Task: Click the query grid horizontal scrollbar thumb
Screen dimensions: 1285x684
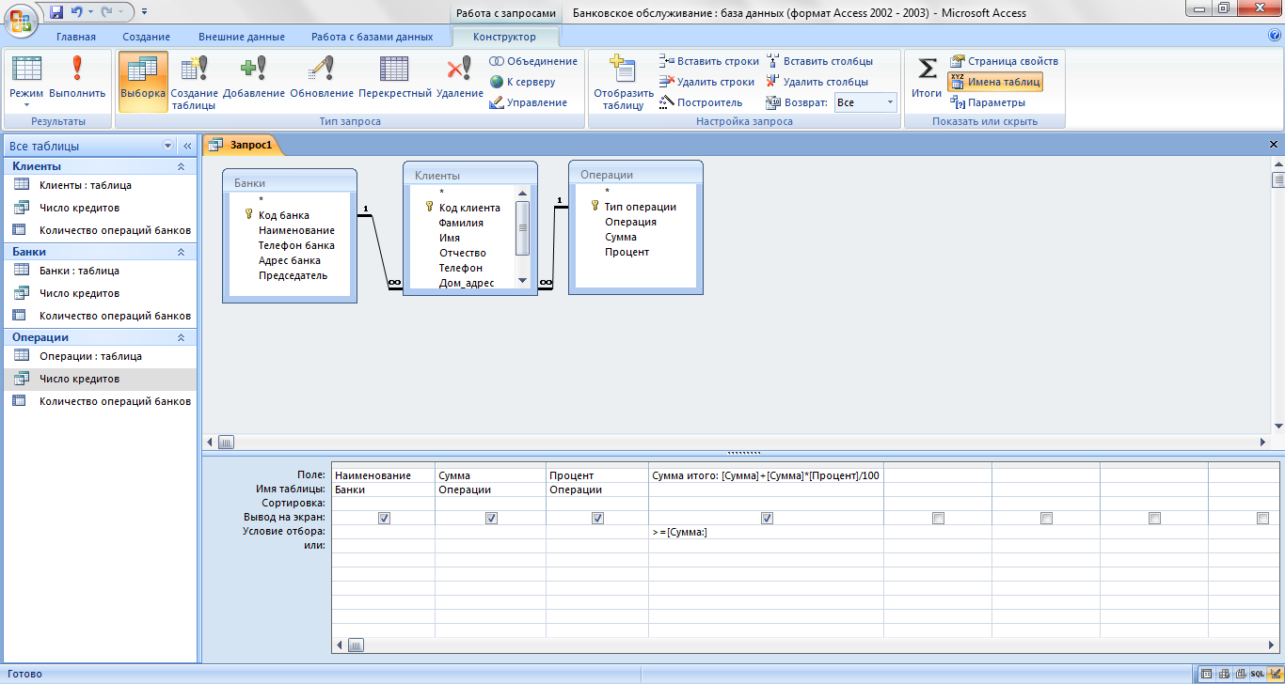Action: 357,645
